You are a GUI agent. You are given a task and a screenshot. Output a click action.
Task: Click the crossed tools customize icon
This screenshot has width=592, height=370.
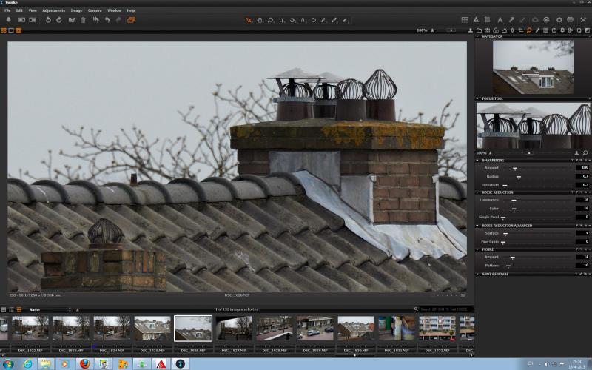(583, 20)
